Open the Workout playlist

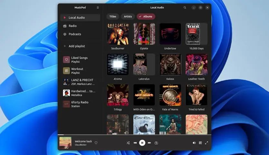(80, 71)
